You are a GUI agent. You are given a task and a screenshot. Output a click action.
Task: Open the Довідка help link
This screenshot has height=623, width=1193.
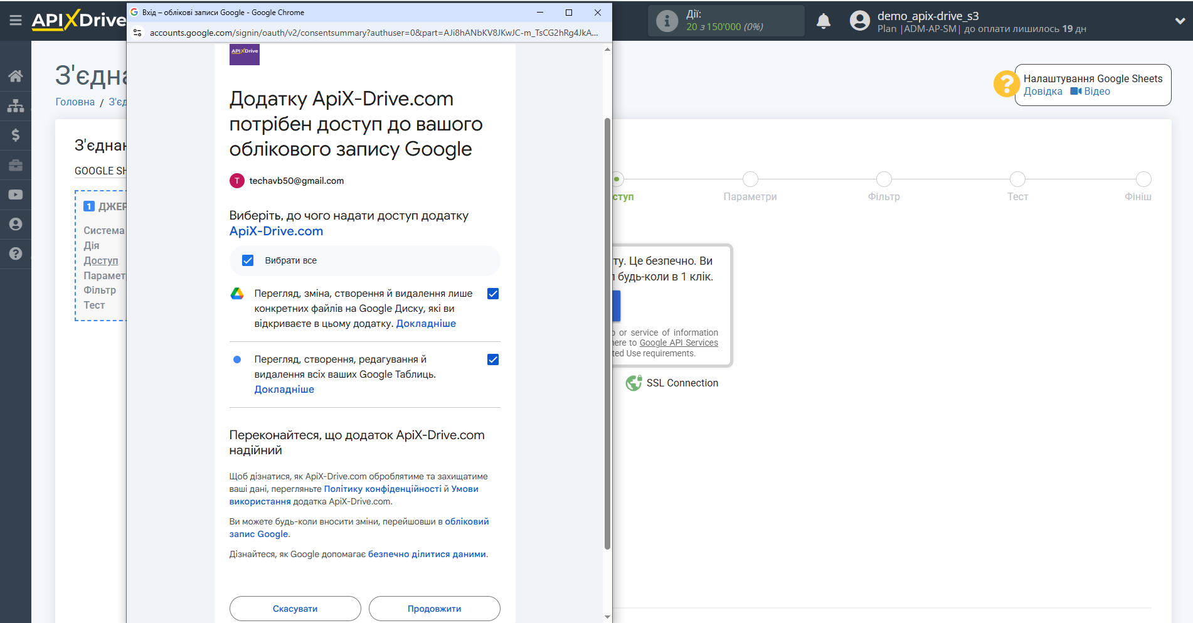(x=1043, y=92)
